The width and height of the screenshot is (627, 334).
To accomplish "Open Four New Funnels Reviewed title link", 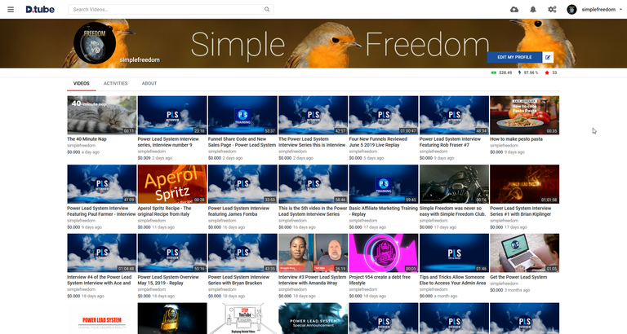I will pyautogui.click(x=378, y=142).
